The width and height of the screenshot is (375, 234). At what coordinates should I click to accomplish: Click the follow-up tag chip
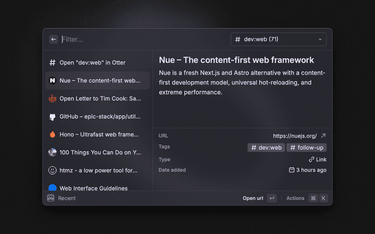coord(306,147)
